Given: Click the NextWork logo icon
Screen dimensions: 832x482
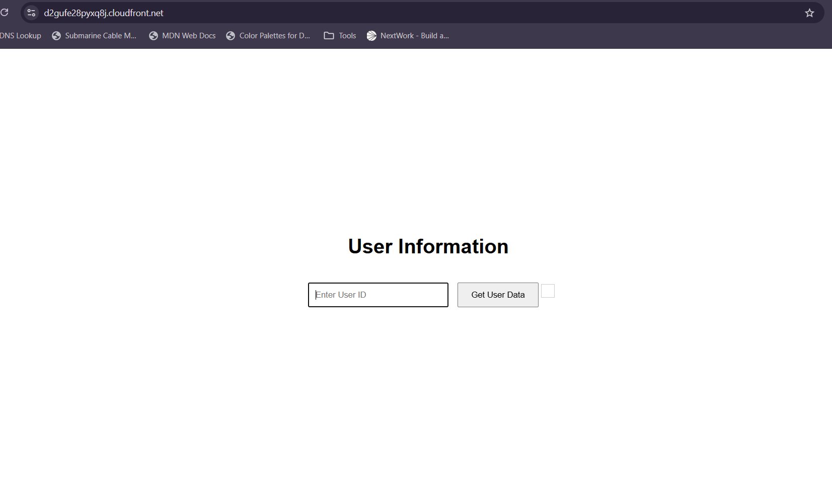Looking at the screenshot, I should click(x=371, y=36).
